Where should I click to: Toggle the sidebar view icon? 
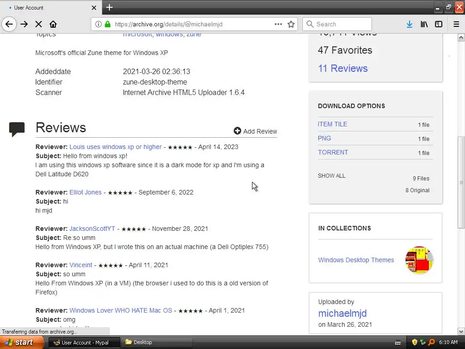click(439, 24)
